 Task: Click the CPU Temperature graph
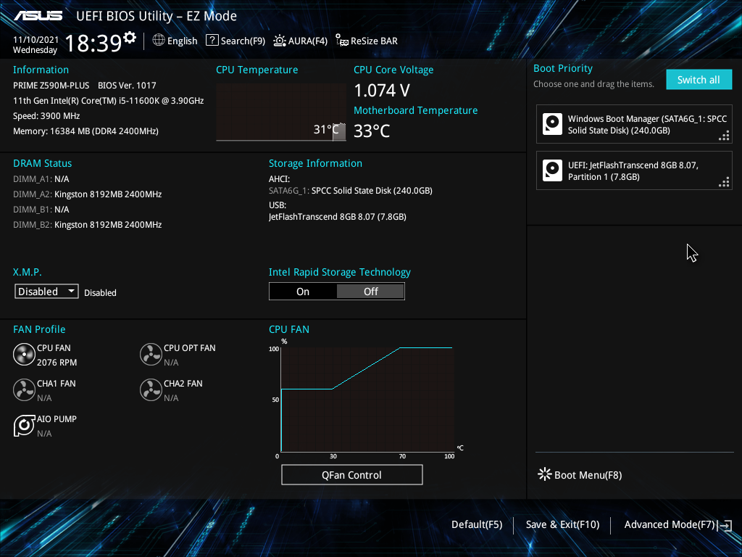(281, 112)
